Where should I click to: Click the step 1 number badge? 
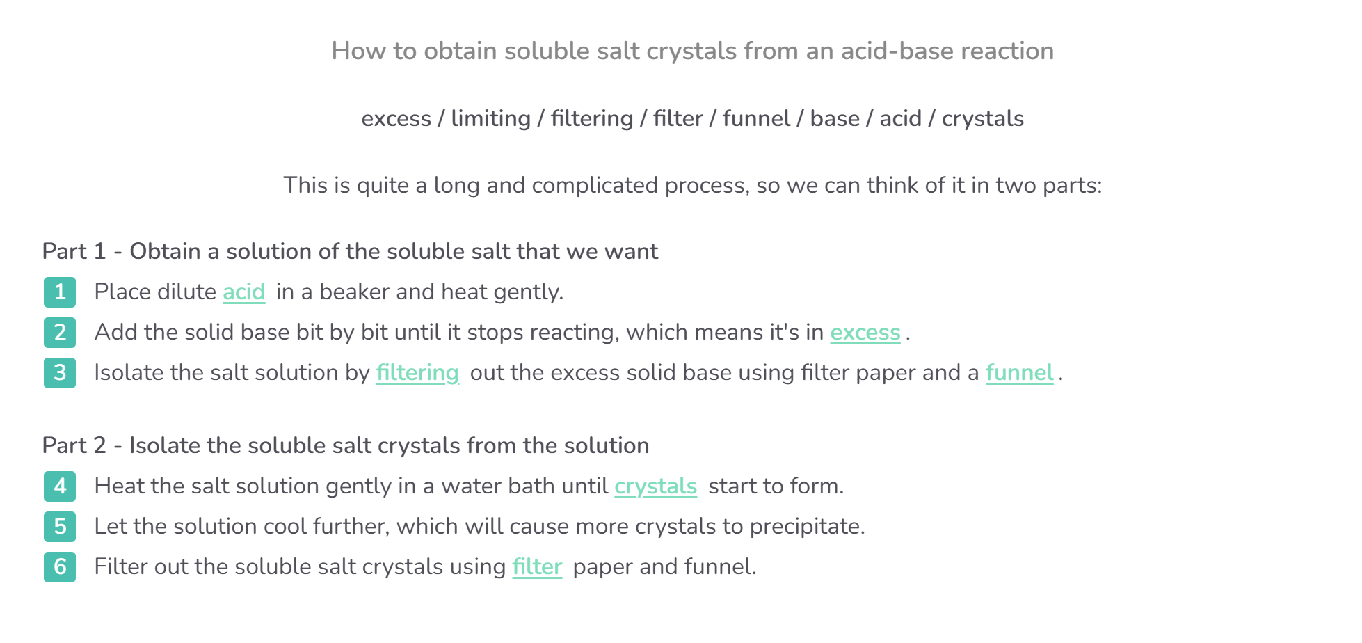click(60, 292)
